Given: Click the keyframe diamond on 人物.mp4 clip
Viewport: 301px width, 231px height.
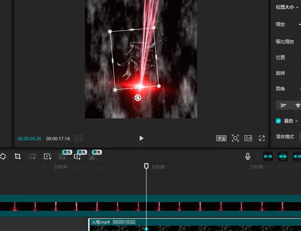Looking at the screenshot, I should (146, 229).
